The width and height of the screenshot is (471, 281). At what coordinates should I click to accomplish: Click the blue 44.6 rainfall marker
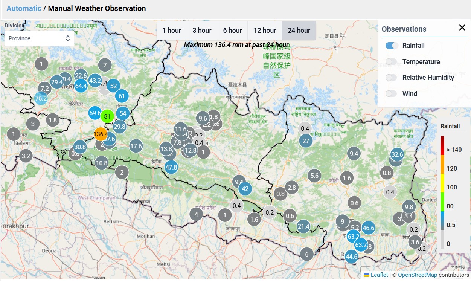351,257
